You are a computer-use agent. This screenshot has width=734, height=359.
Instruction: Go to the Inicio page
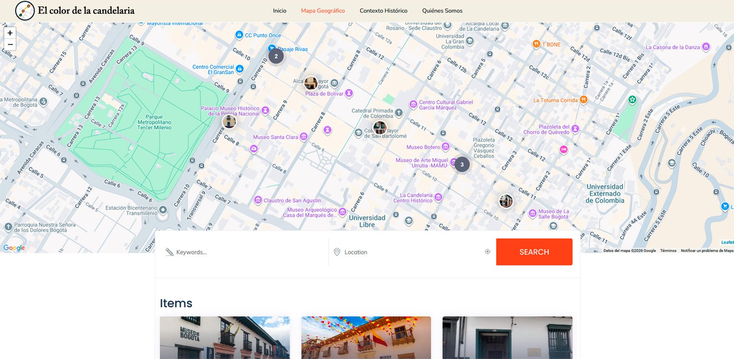[279, 11]
